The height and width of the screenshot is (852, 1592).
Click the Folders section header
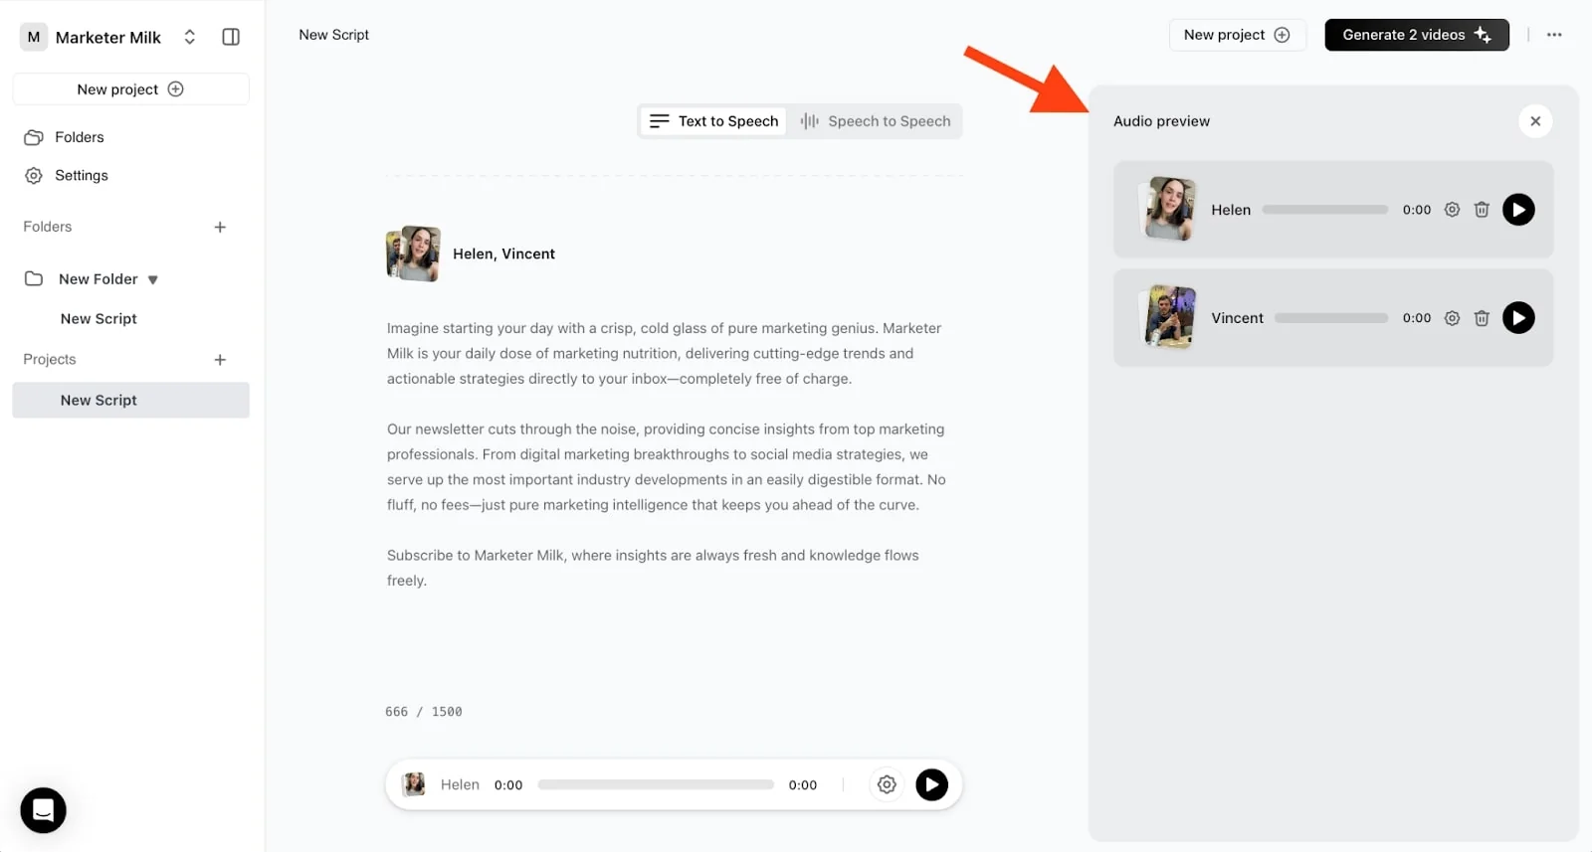(x=48, y=227)
